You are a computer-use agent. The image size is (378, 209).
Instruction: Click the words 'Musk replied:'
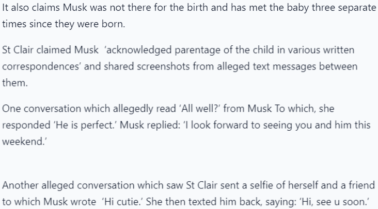[150, 125]
